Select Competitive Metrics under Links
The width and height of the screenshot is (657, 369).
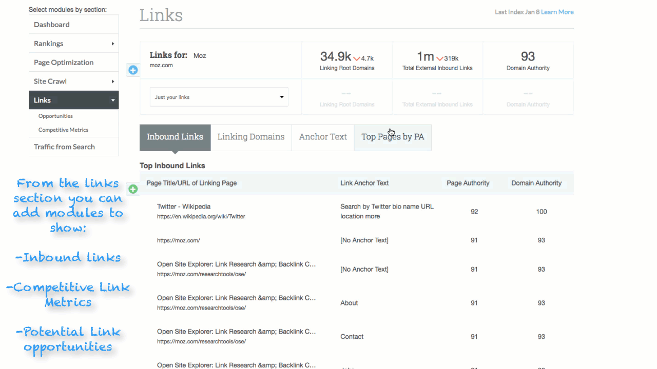coord(63,130)
